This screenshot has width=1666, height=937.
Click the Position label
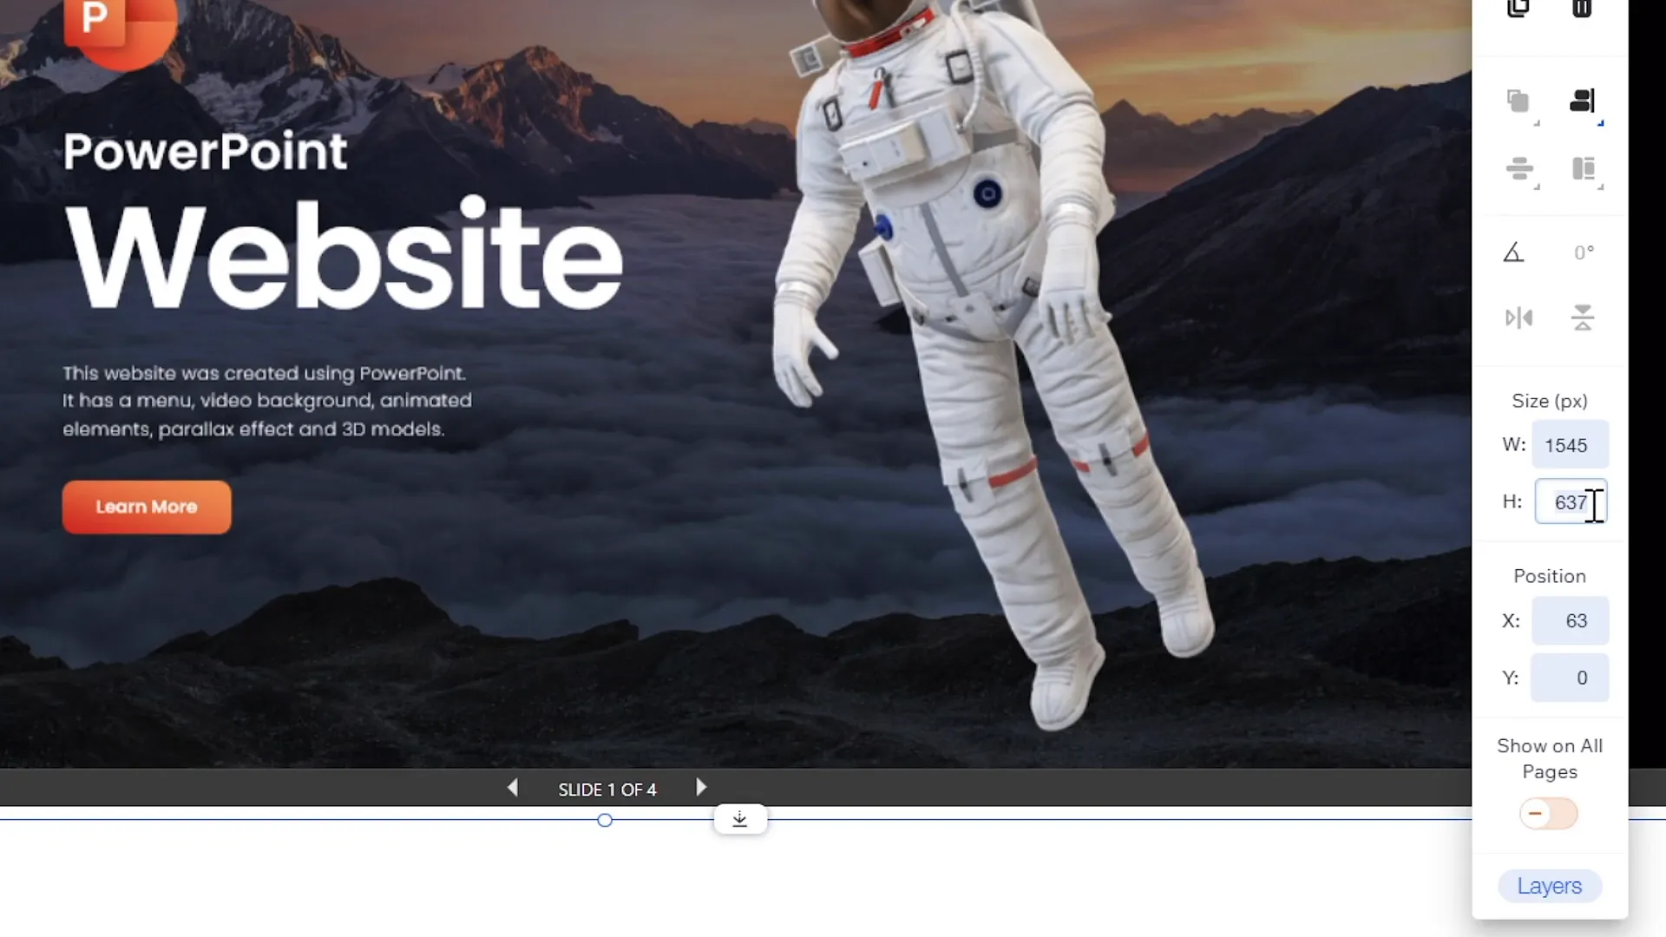click(1550, 576)
